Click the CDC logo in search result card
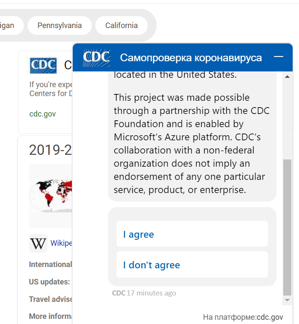The width and height of the screenshot is (299, 324). [43, 65]
